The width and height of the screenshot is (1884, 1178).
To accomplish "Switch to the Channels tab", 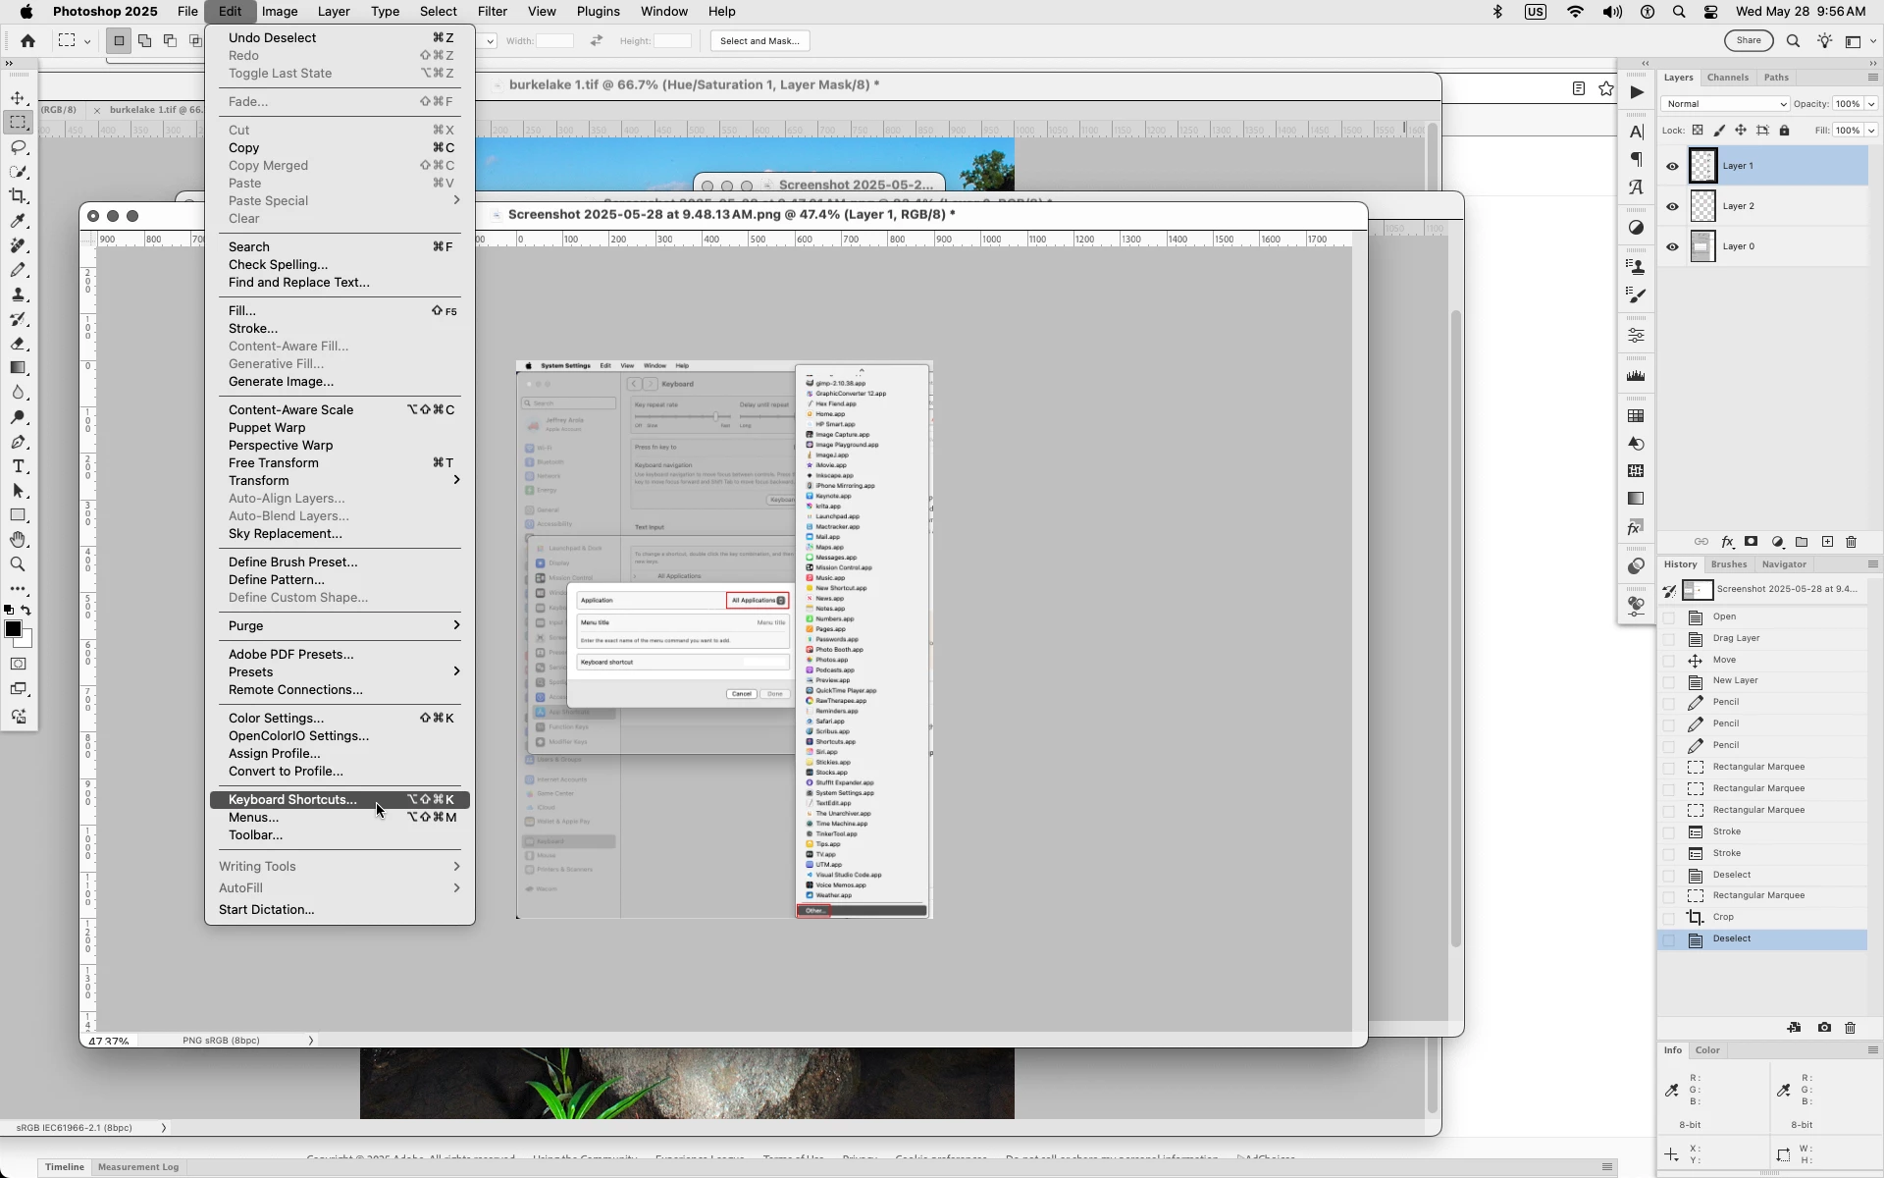I will pyautogui.click(x=1727, y=78).
